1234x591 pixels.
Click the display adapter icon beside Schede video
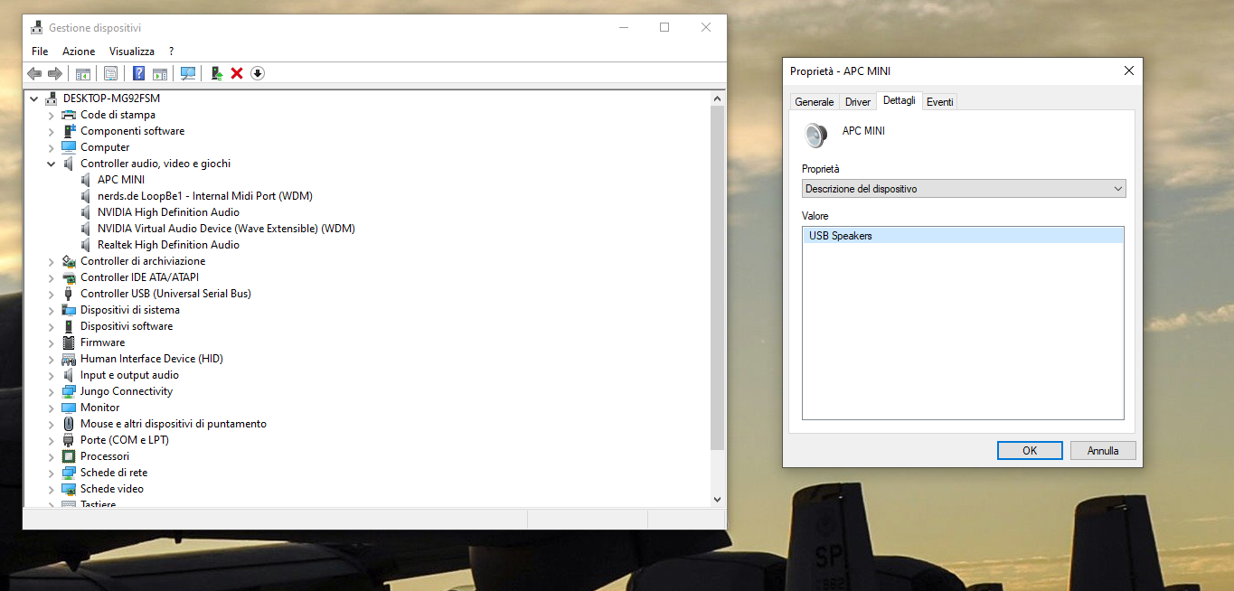pos(69,489)
